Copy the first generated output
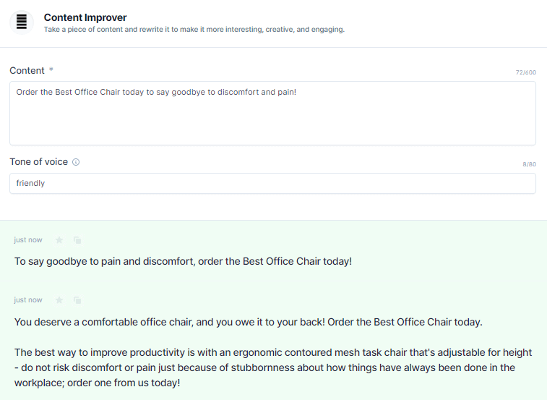Viewport: 547px width, 400px height. pos(77,240)
